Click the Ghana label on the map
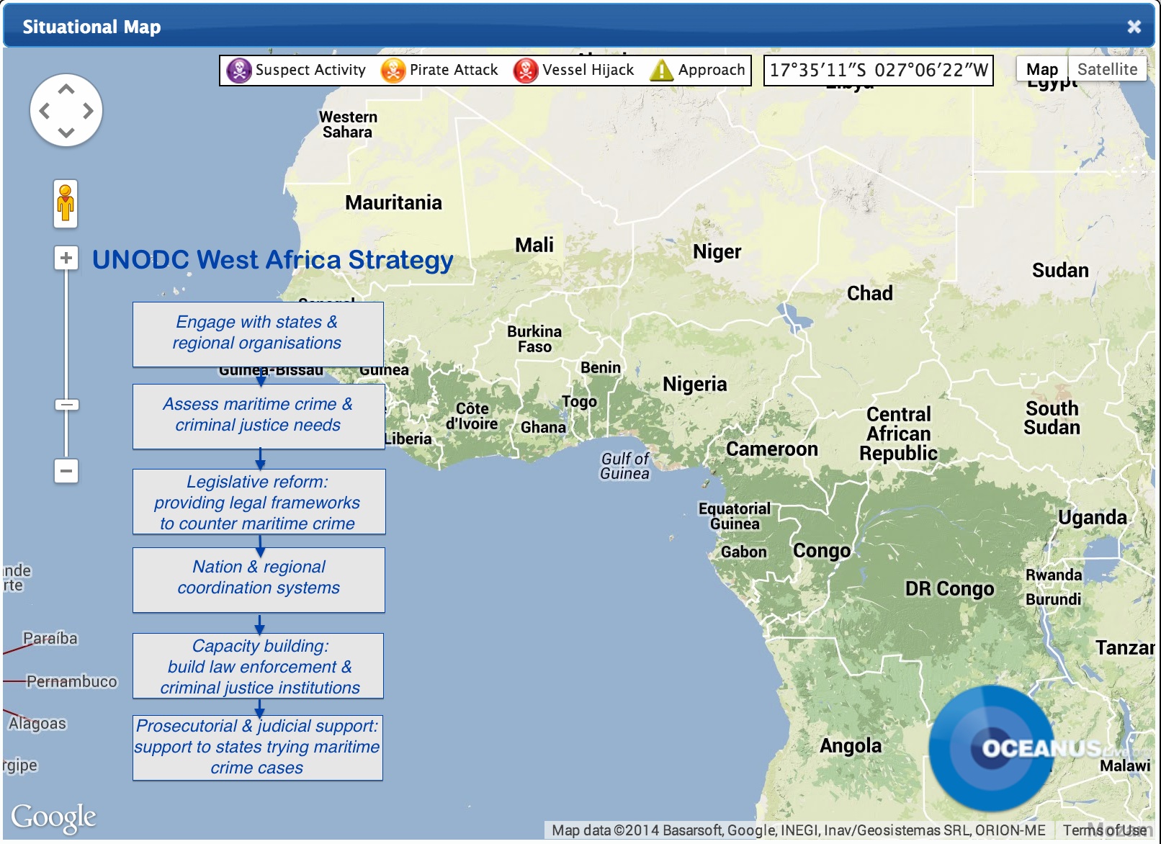 pos(543,428)
